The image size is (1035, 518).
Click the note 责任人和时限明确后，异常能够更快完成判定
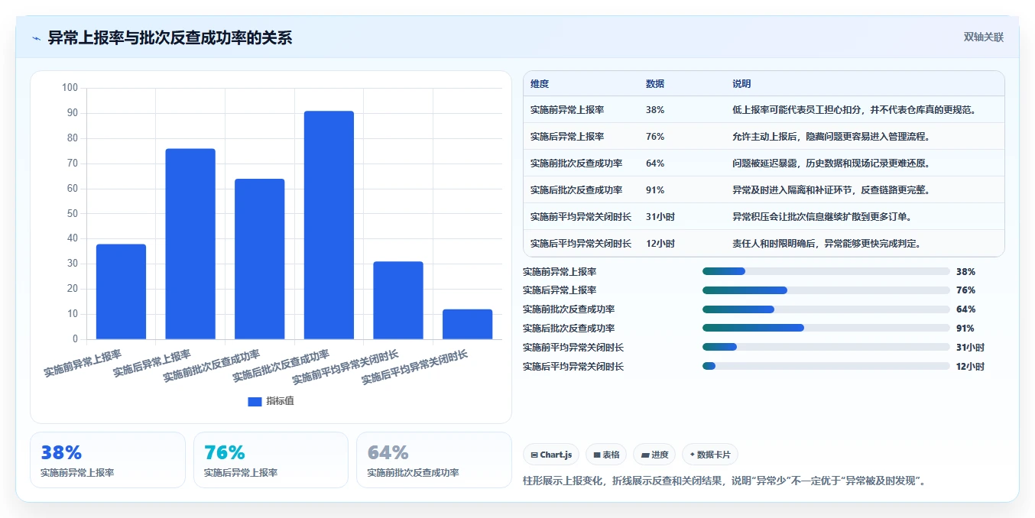coord(826,244)
